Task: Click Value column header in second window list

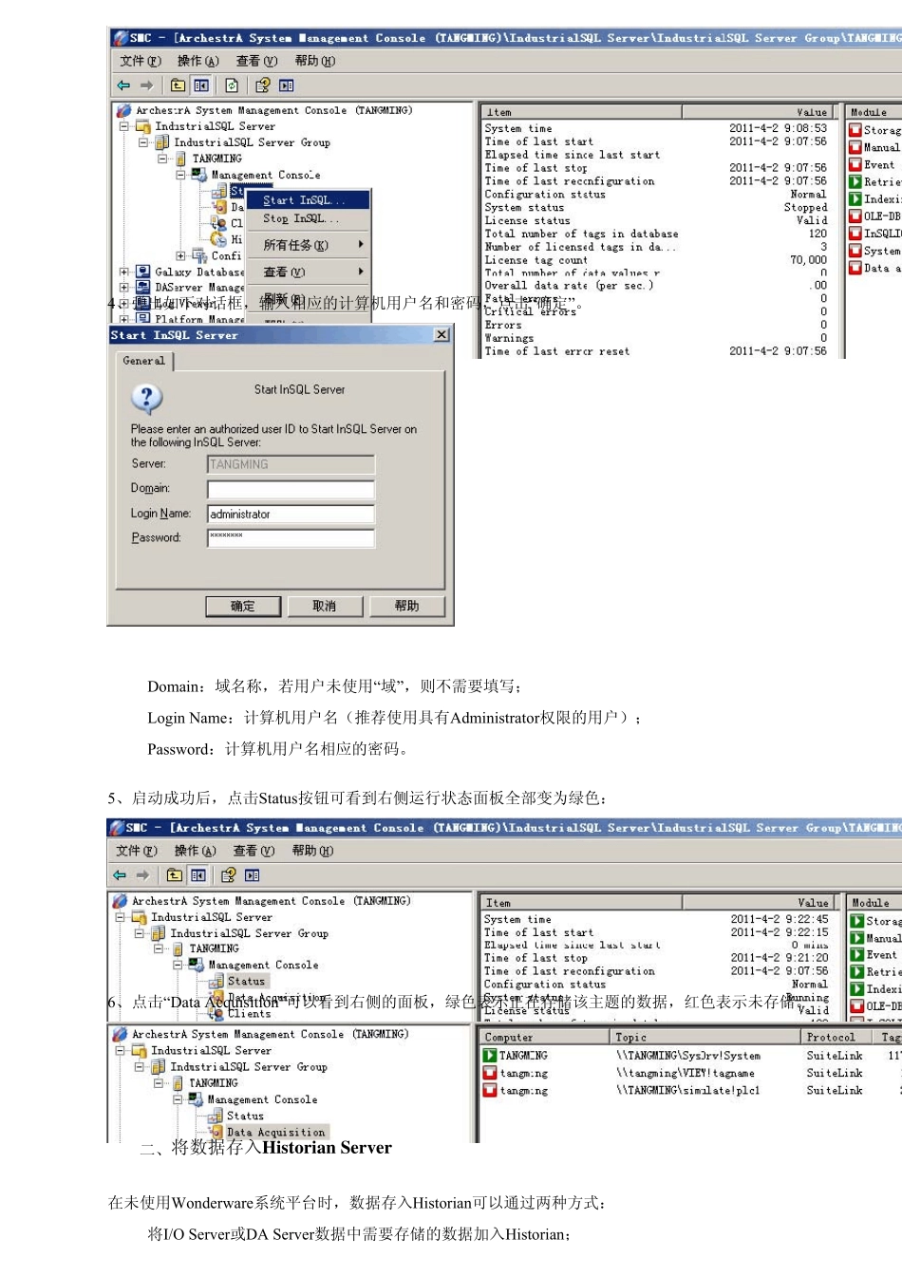Action: tap(760, 903)
